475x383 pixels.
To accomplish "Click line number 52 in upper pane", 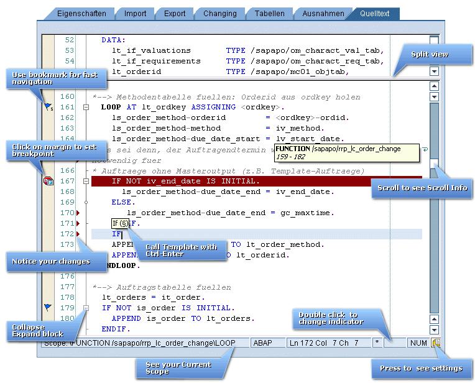I will [70, 40].
